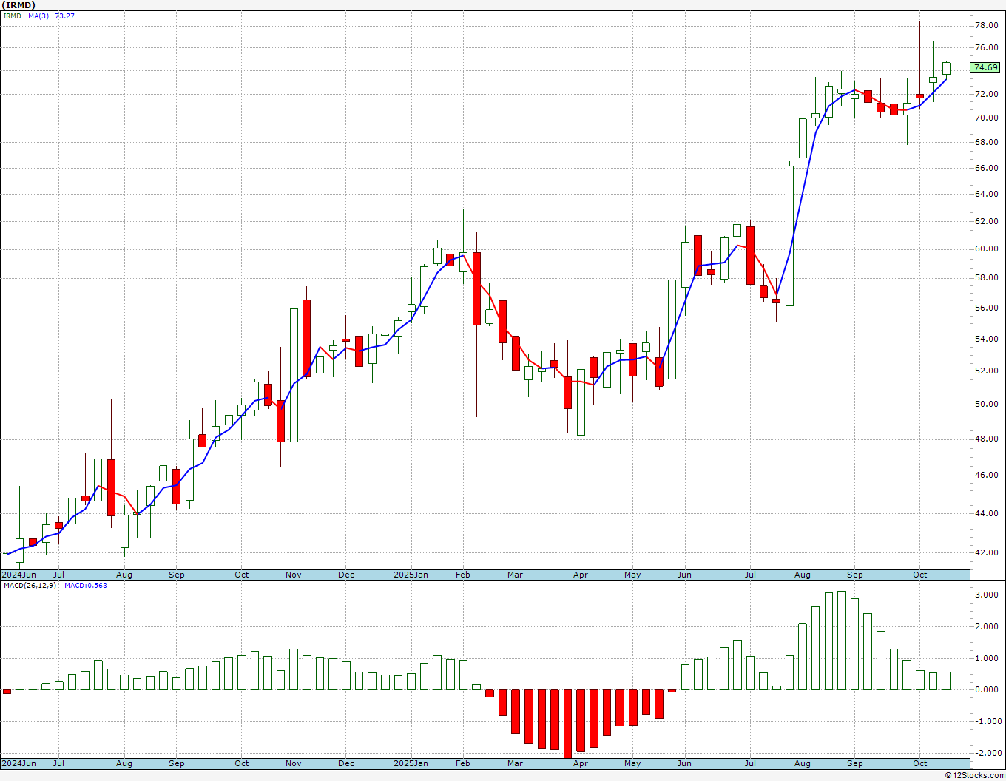This screenshot has height=781, width=1006.
Task: Select the MACD:0.563 value label
Action: [x=86, y=585]
